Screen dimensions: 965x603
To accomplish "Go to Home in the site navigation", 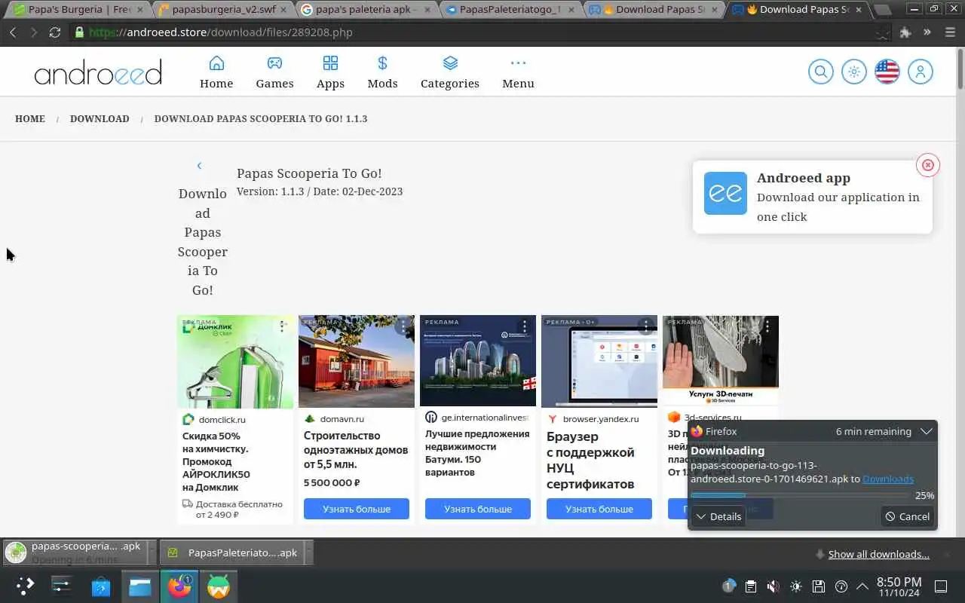I will 216,72.
